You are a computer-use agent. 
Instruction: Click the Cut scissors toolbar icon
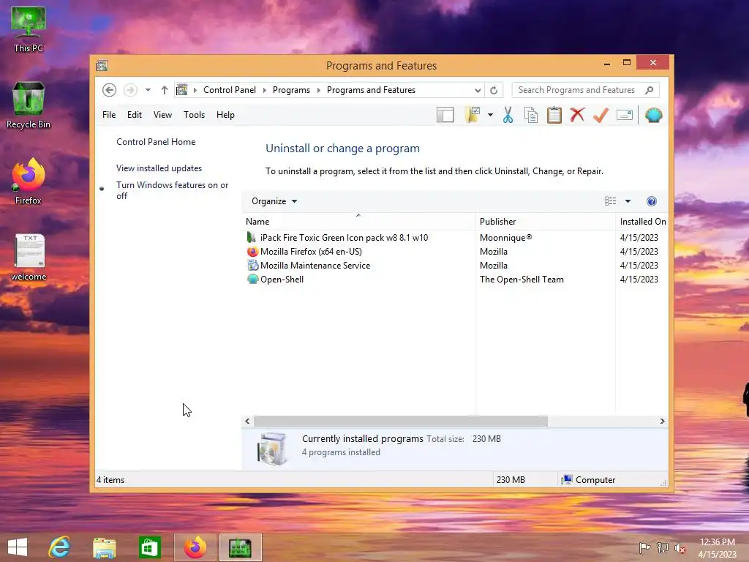pos(508,115)
